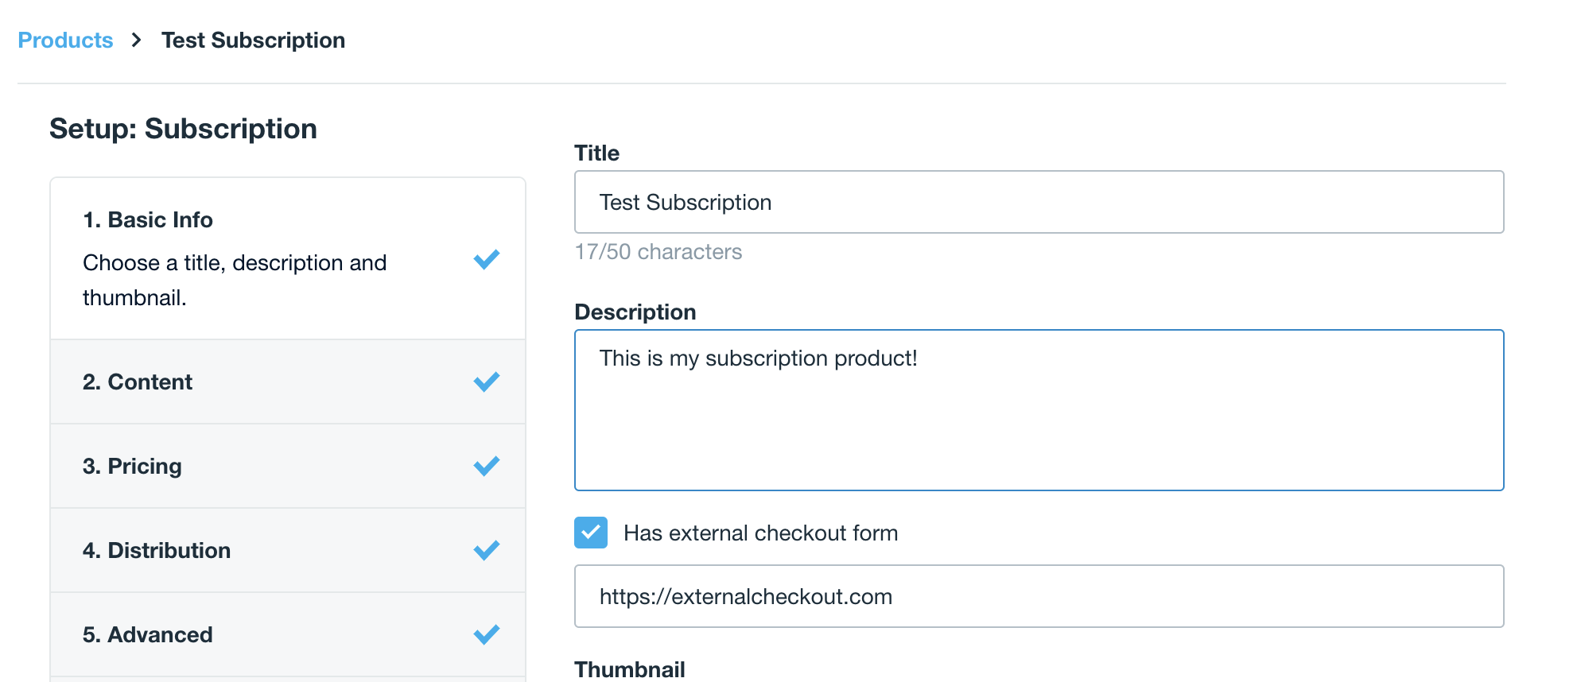Switch to the Content setup step
Viewport: 1581px width, 682px height.
tap(138, 382)
